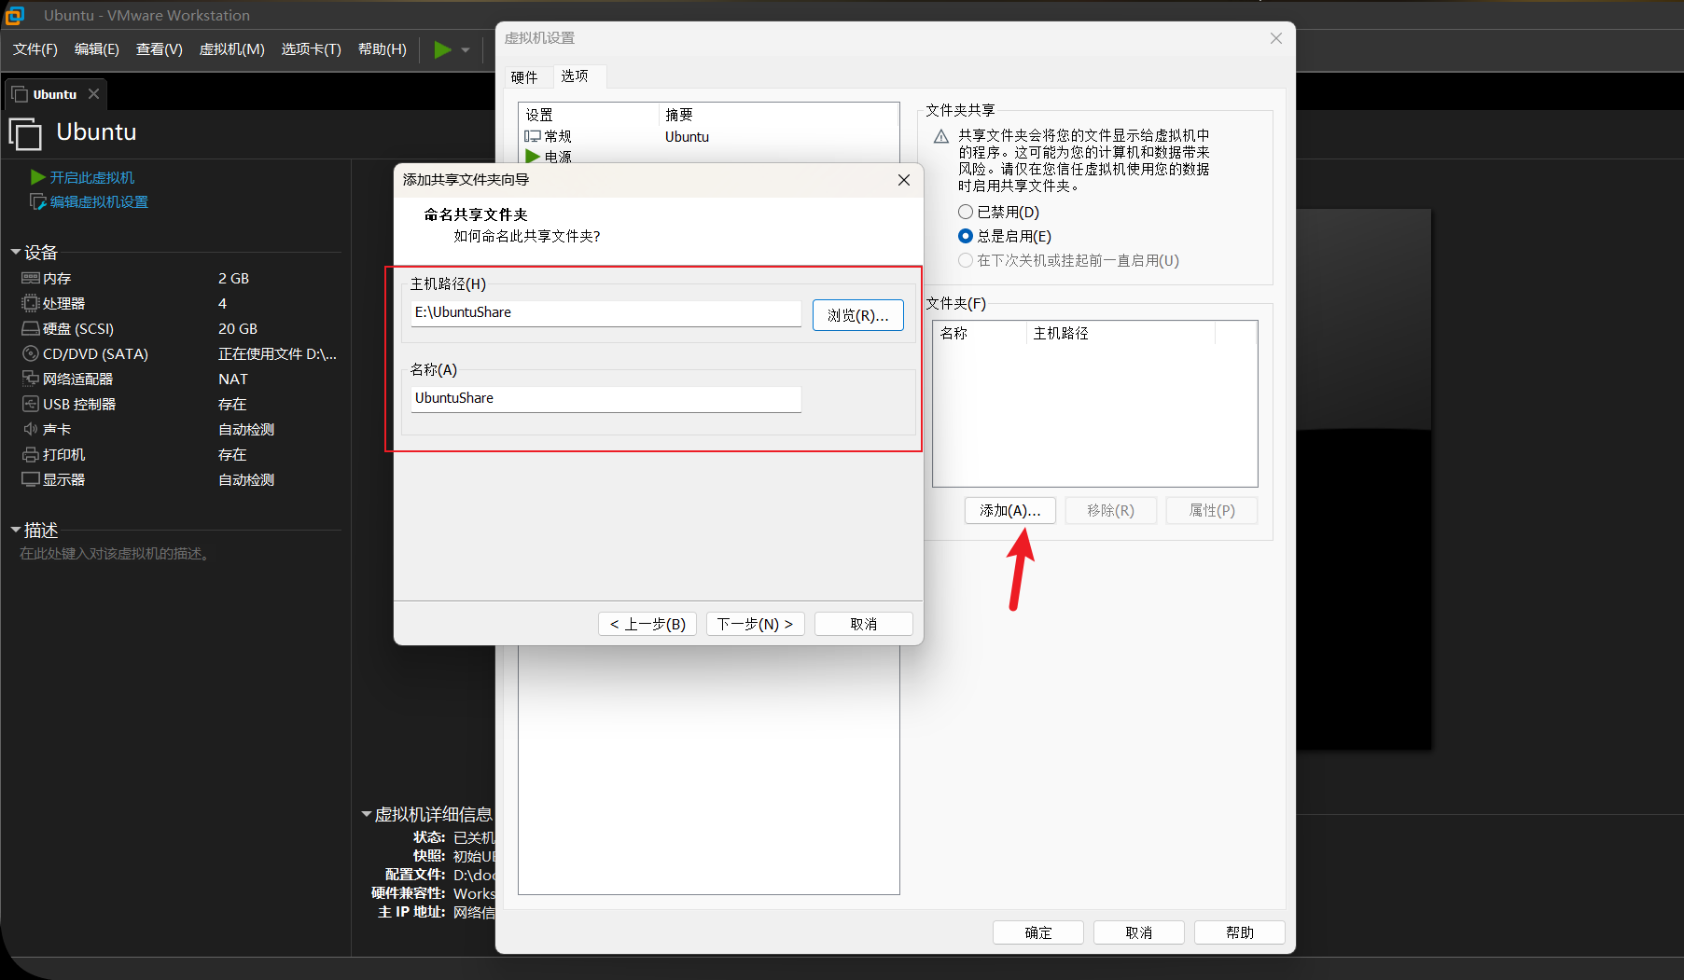
Task: Click the 2 GB memory value
Action: pyautogui.click(x=234, y=278)
